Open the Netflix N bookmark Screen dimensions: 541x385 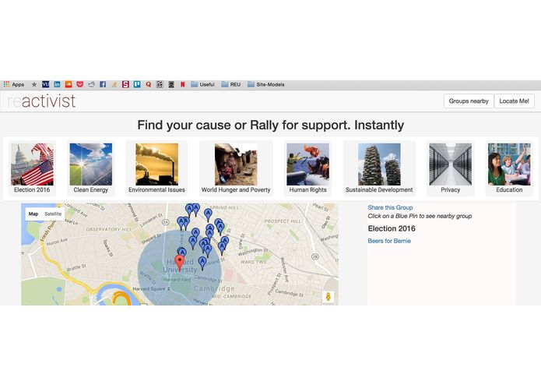[182, 84]
